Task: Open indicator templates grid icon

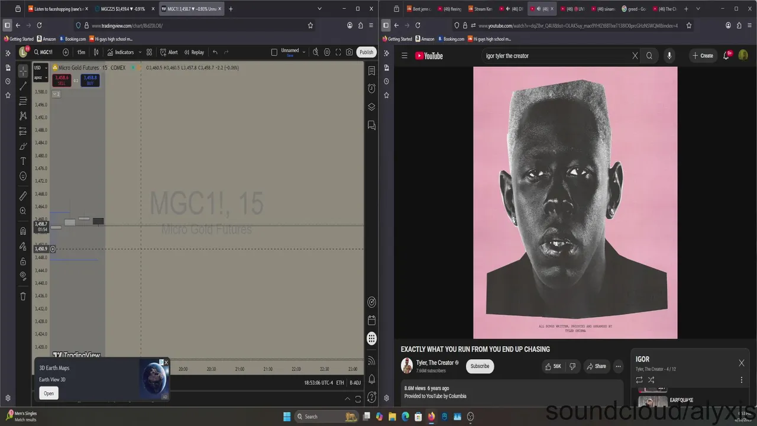Action: [150, 52]
